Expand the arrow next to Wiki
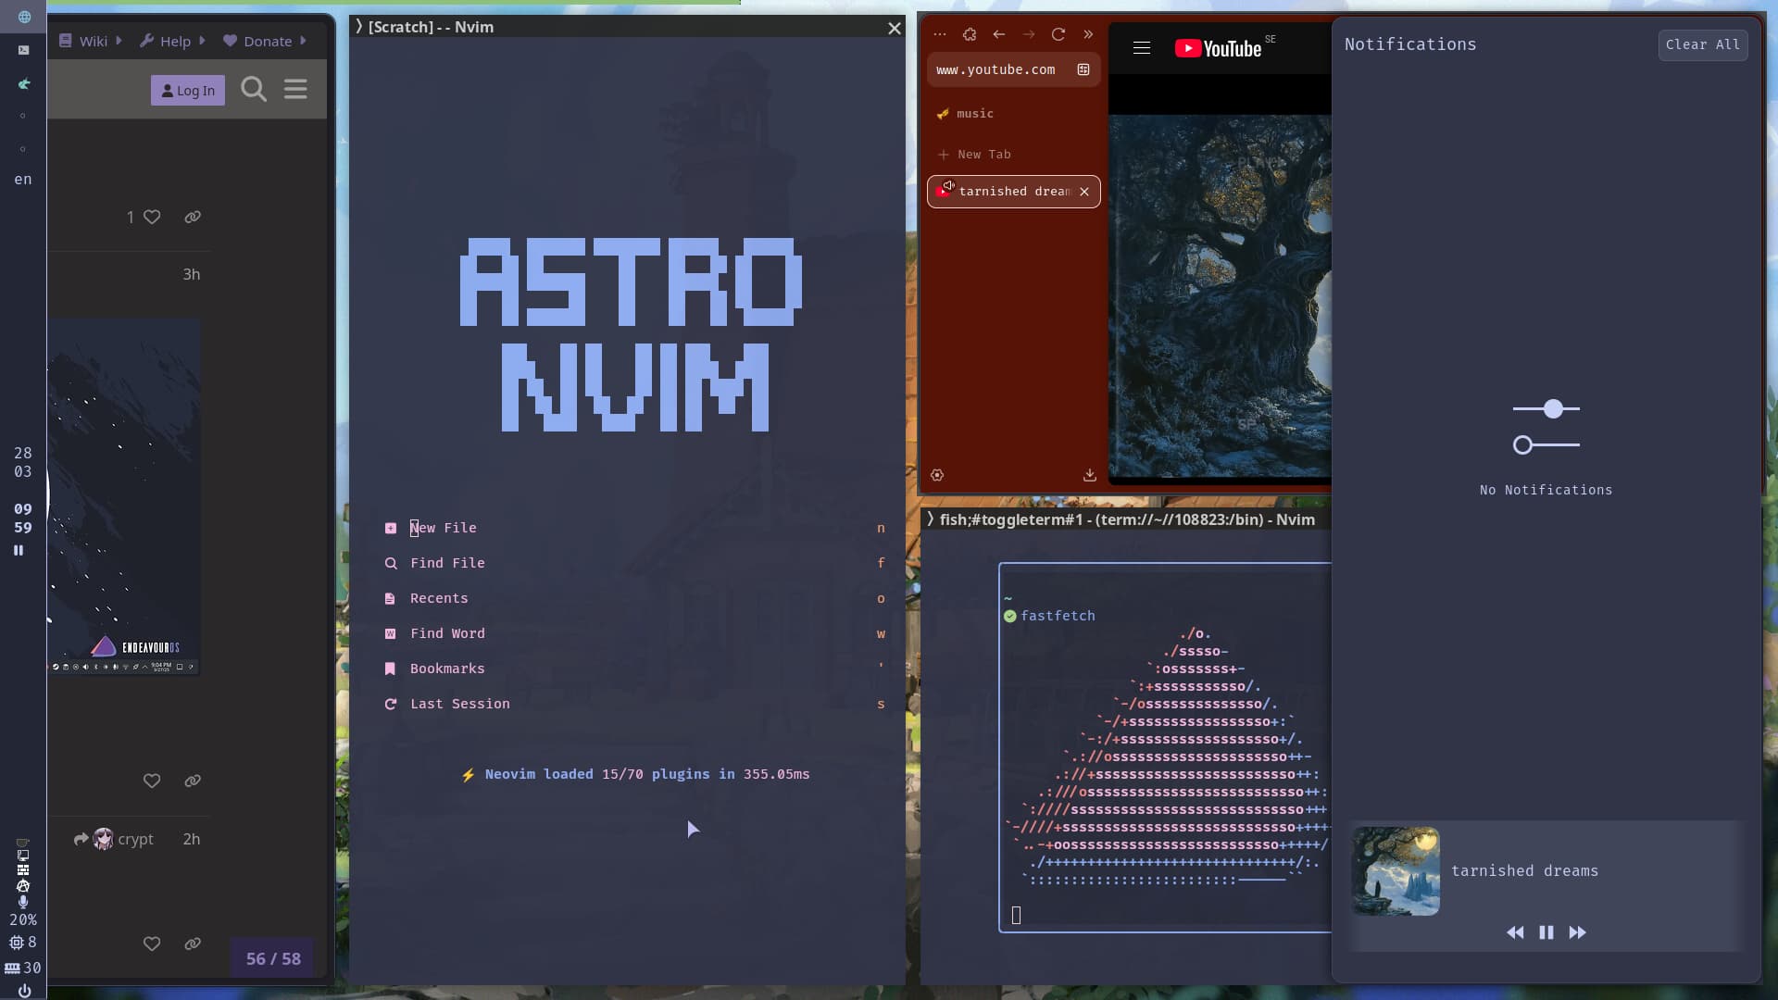1778x1000 pixels. coord(119,41)
